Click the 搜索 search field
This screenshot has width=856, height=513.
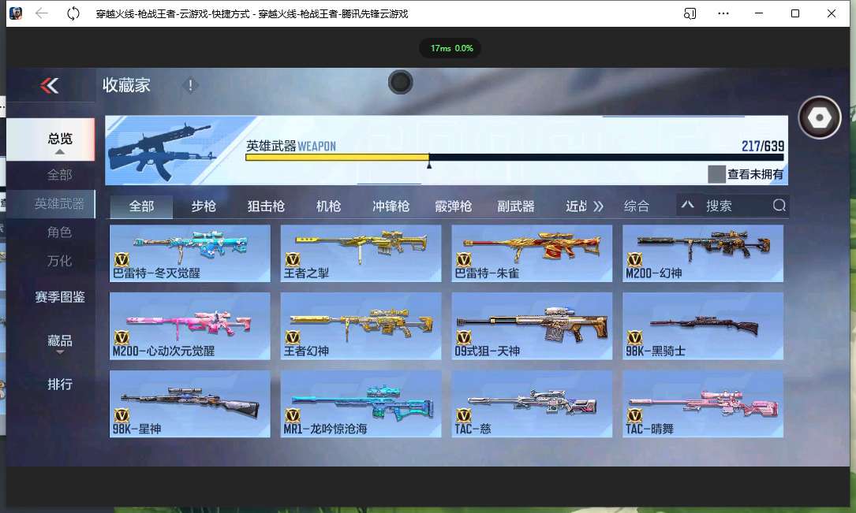(733, 206)
